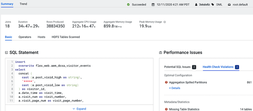
Task: Open Details for Aggregation Spilled Partitions
Action: [x=175, y=88]
